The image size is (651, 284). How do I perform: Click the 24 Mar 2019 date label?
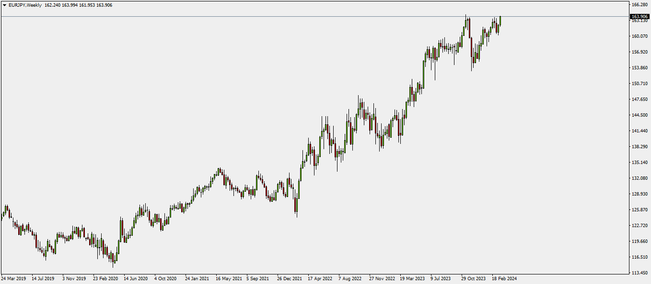click(x=13, y=278)
